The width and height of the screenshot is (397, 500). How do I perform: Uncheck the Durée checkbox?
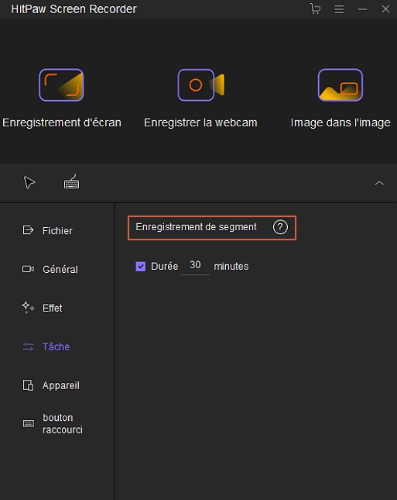(140, 266)
